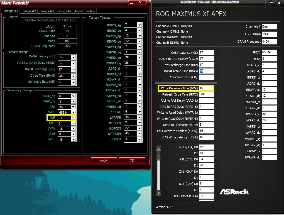Open the Command Rate (CR) dropdown
The image size is (284, 215).
[73, 82]
